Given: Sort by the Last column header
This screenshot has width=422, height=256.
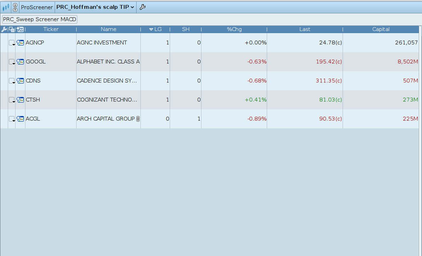Looking at the screenshot, I should coord(305,29).
